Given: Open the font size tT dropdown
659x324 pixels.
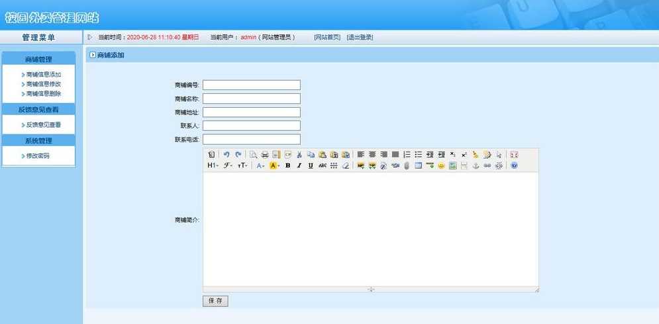Looking at the screenshot, I should (242, 166).
